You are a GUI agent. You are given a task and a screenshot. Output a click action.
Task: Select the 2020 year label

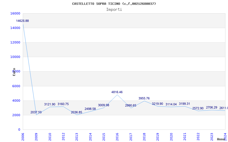coord(171,137)
